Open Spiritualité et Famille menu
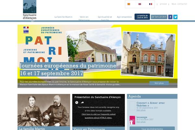 click(105, 18)
